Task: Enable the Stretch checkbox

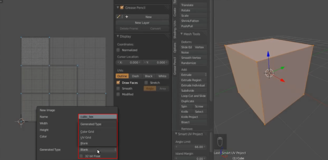Action: click(146, 82)
